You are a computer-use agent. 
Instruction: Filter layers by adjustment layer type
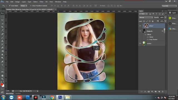tap(153, 14)
